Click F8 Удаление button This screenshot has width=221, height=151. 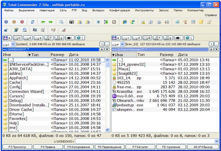pyautogui.click(x=171, y=147)
